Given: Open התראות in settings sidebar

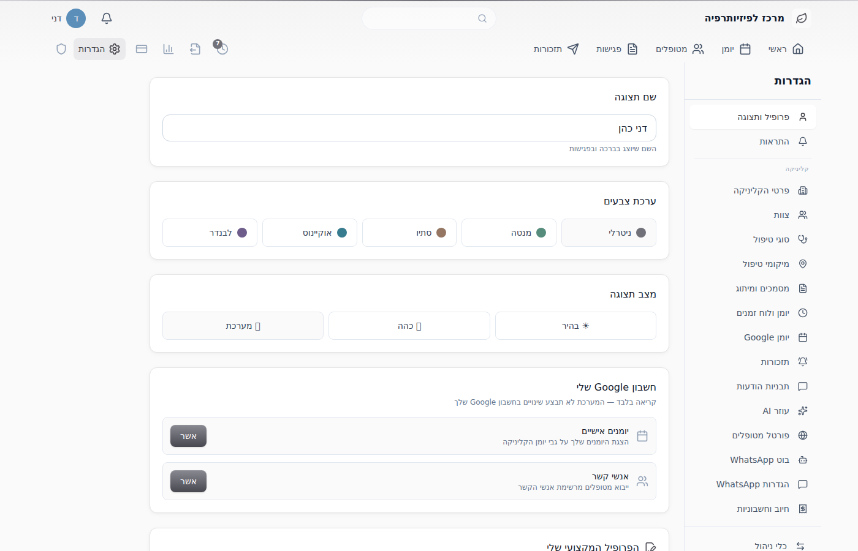Looking at the screenshot, I should point(753,141).
